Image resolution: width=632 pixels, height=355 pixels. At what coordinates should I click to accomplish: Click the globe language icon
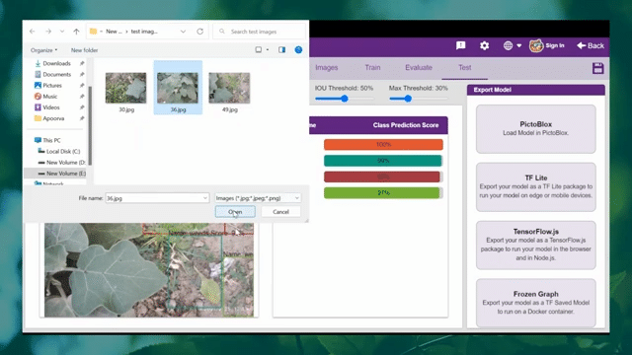(x=508, y=45)
